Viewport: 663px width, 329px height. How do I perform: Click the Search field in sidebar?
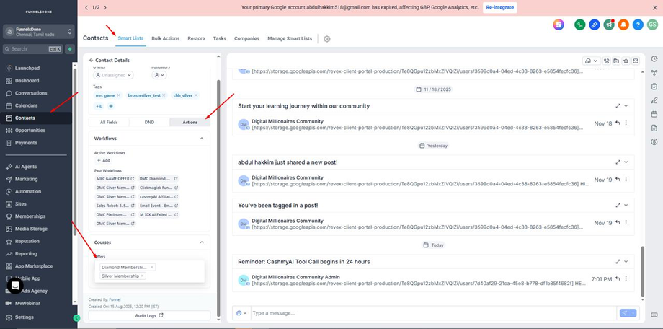tap(32, 49)
